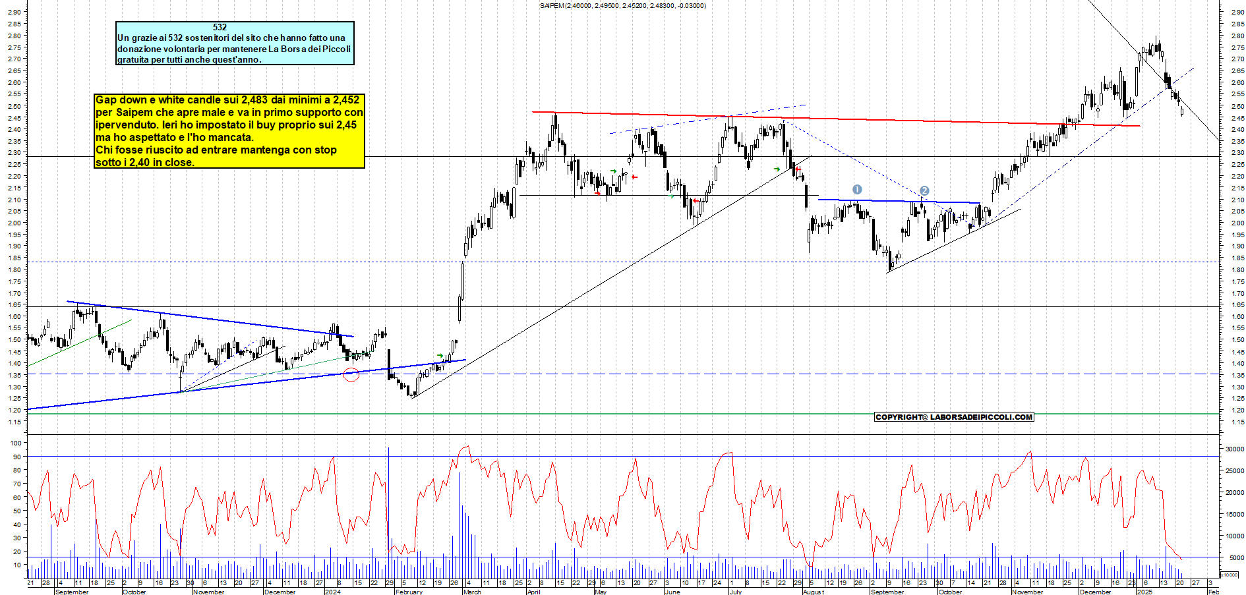Click the "80" oscillator scale value
Viewport: 1246px width, 595px height.
click(18, 470)
